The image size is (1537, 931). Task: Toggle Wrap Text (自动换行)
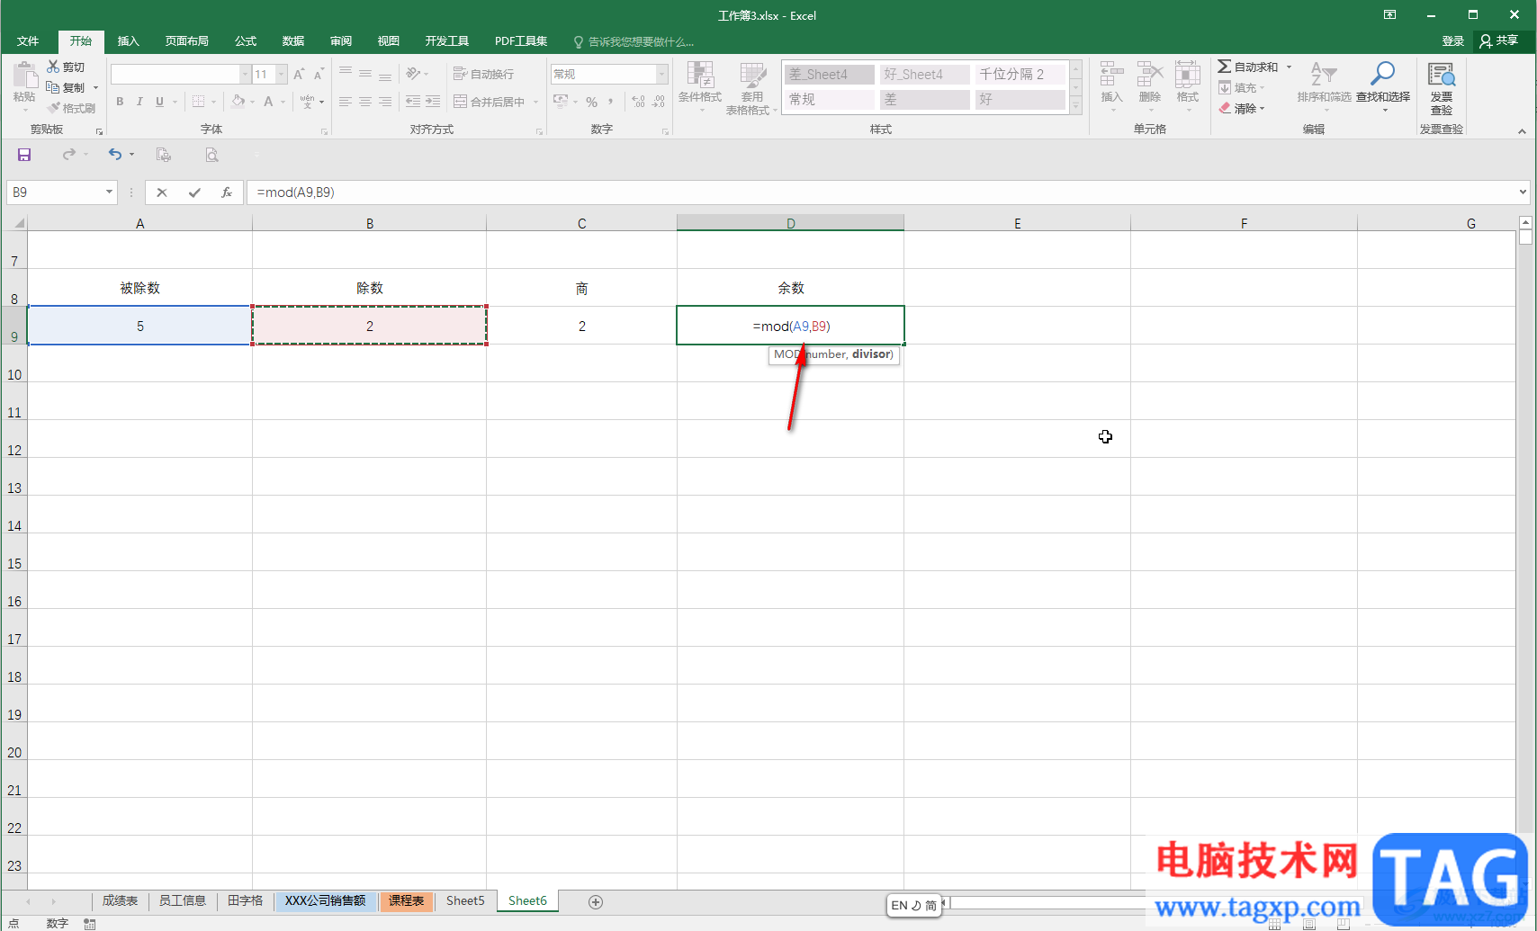tap(484, 74)
